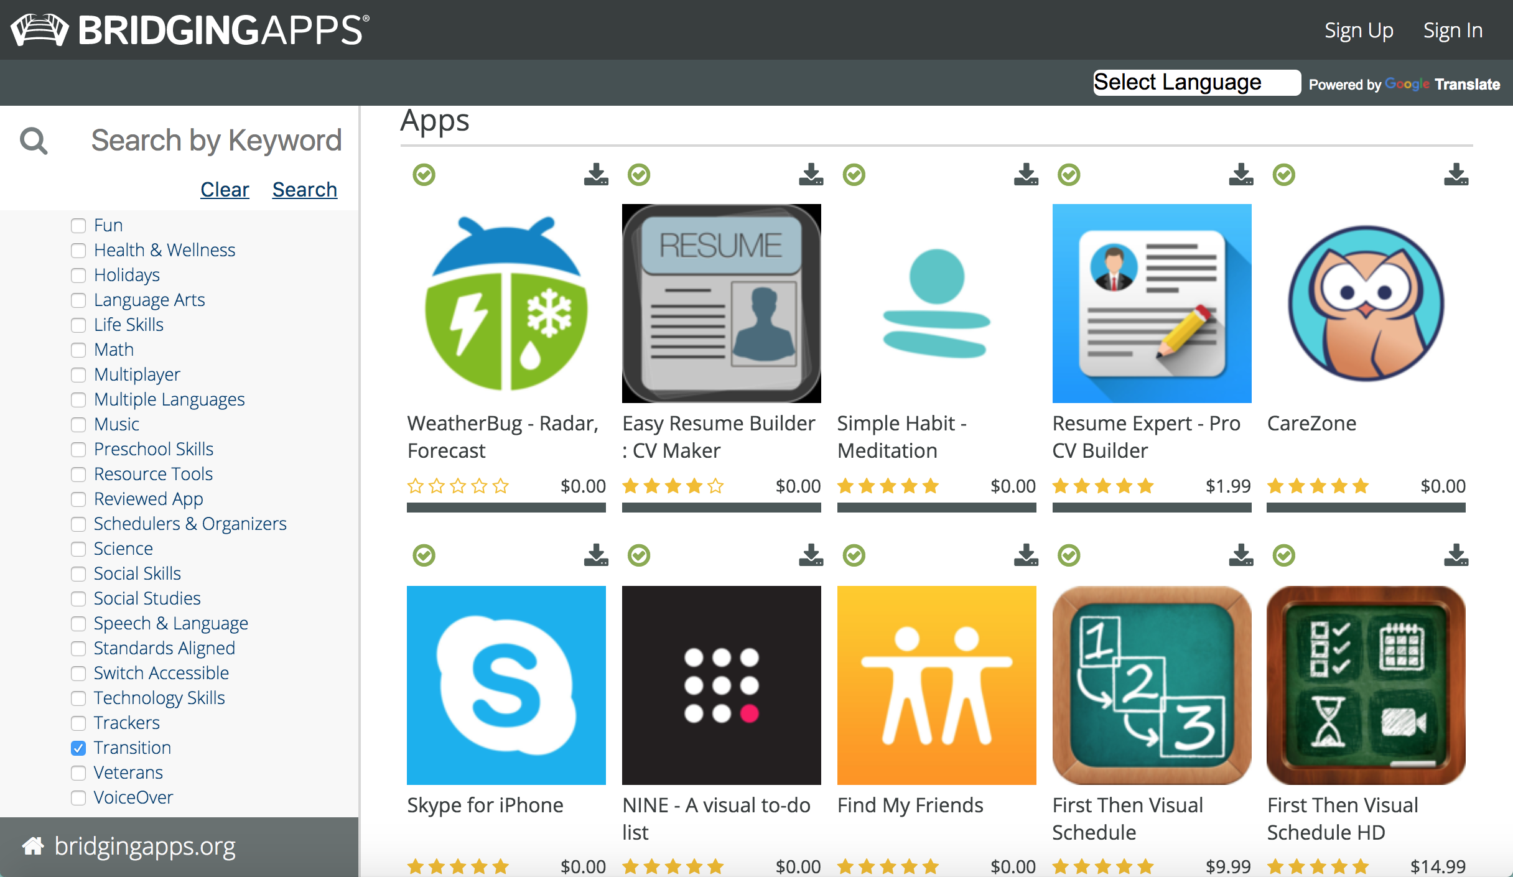Click download icon above First Then Visual Schedule

pyautogui.click(x=1241, y=555)
